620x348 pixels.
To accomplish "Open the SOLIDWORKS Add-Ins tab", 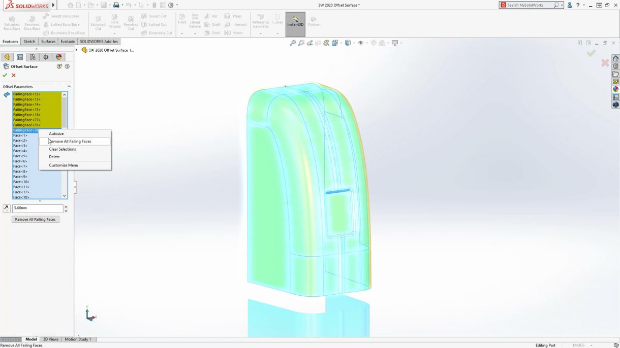I will click(x=99, y=42).
